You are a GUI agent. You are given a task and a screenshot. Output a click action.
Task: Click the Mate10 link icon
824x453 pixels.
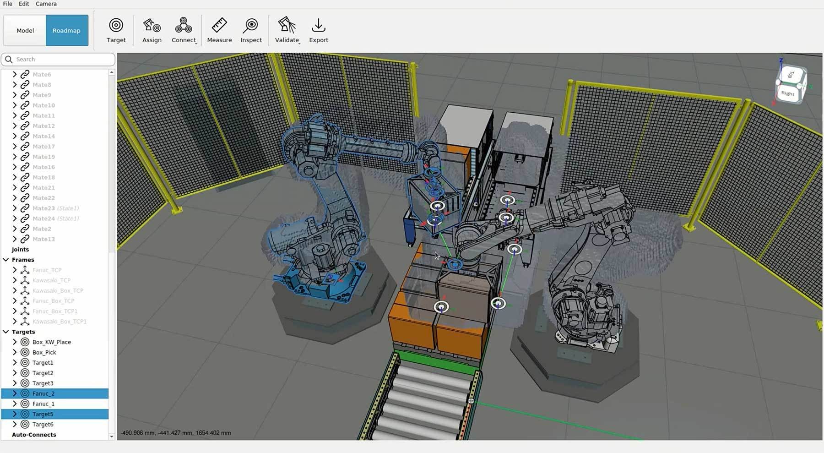[x=25, y=105]
